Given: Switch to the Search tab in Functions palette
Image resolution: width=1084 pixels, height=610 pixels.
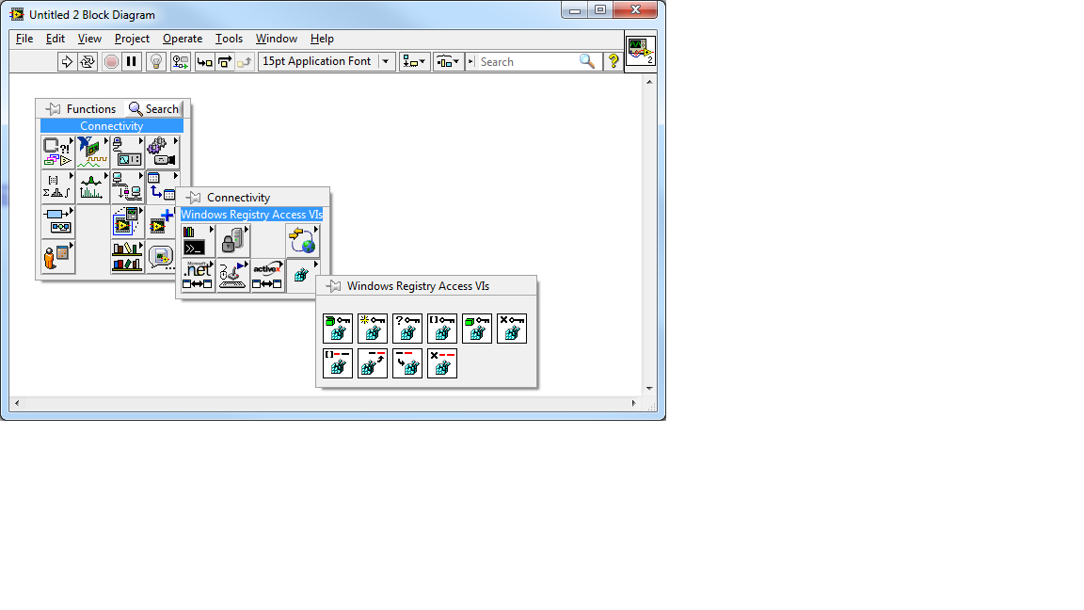Looking at the screenshot, I should pyautogui.click(x=152, y=108).
